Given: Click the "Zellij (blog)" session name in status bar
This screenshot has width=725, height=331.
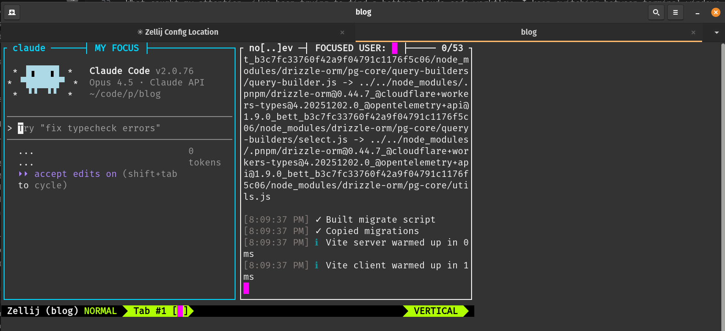Looking at the screenshot, I should coord(43,311).
